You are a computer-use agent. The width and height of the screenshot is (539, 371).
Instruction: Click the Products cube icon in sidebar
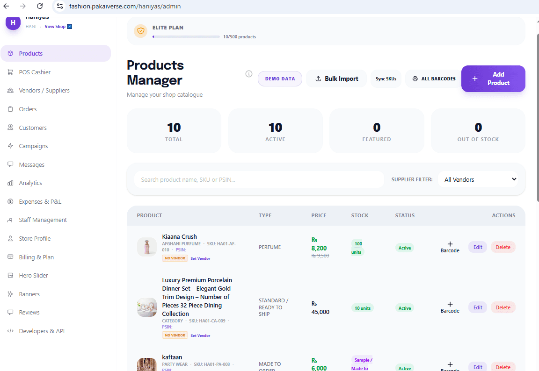tap(10, 53)
